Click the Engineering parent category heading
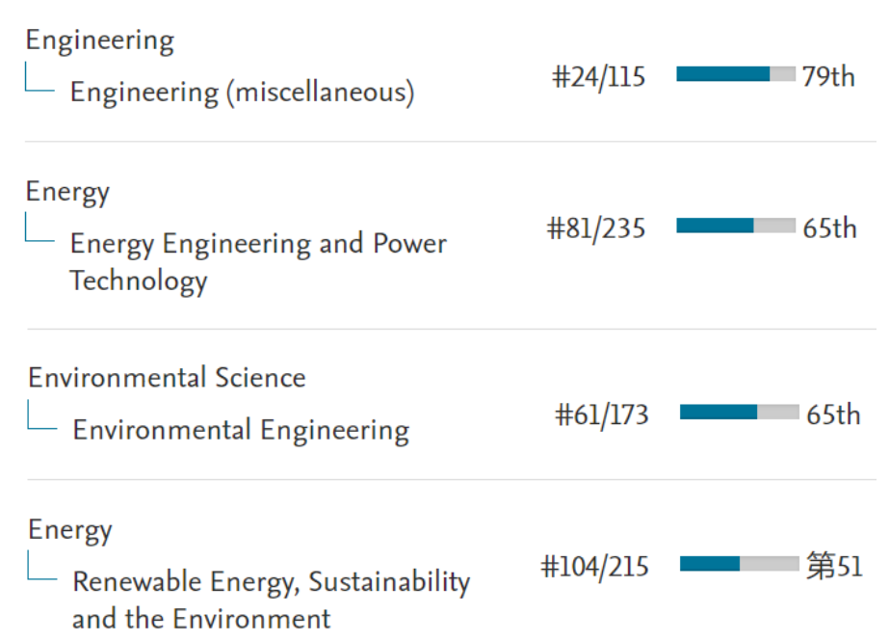Screen dimensions: 890x641 click(99, 40)
